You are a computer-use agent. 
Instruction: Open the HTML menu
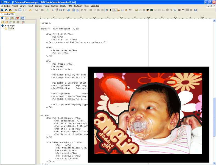(70, 6)
